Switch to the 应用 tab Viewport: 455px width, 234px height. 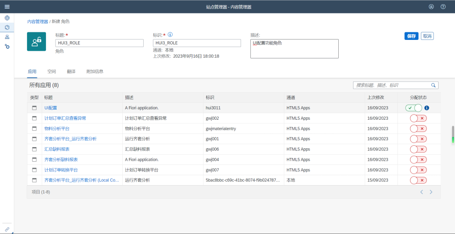[x=32, y=71]
